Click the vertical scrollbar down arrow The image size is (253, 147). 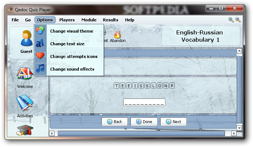click(239, 128)
